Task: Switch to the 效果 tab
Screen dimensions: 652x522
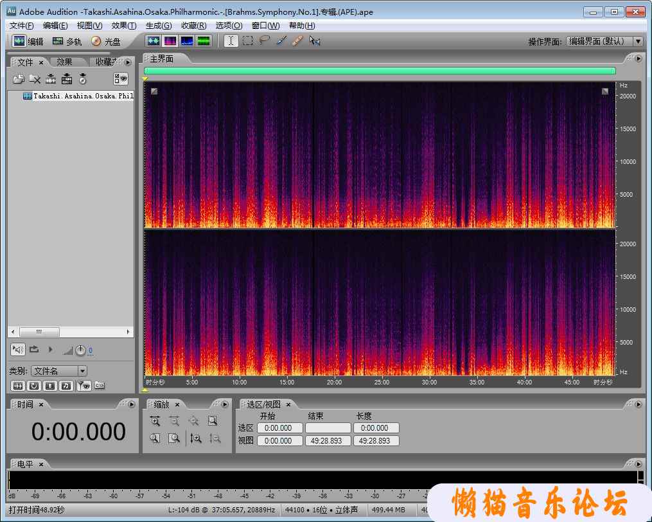Action: click(x=64, y=62)
